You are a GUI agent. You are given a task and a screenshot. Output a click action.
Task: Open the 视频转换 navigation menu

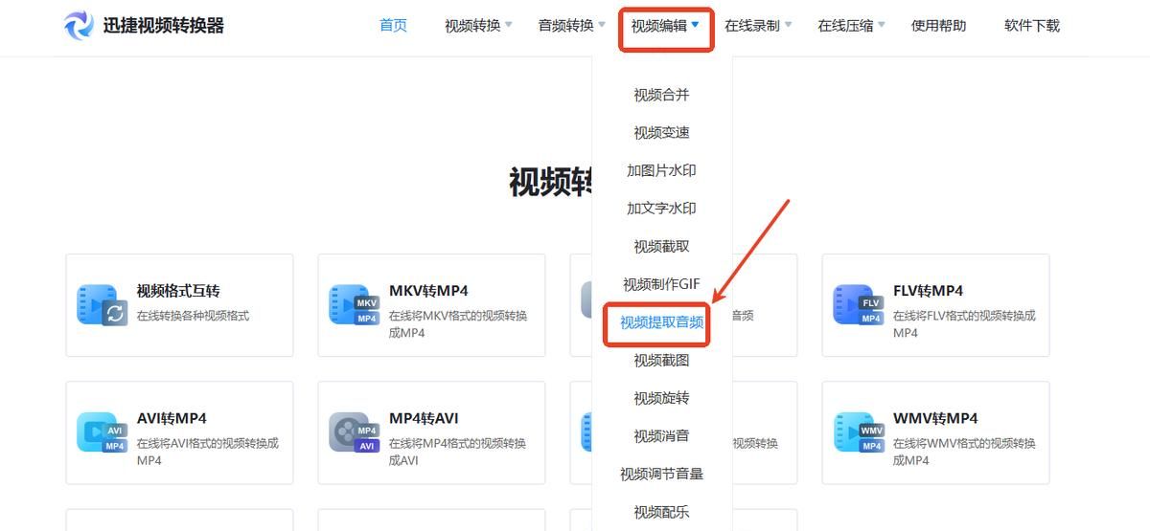click(472, 26)
